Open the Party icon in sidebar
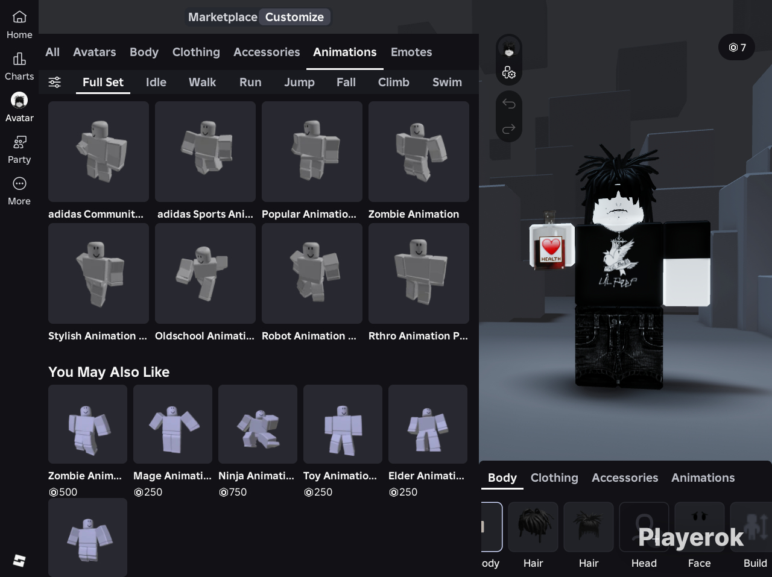The image size is (772, 577). tap(19, 142)
